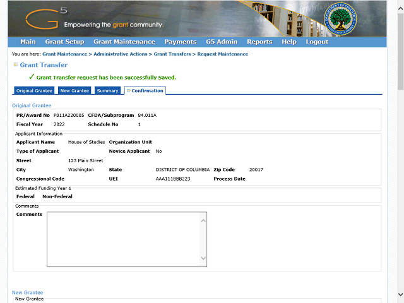Screen dimensions: 404x303
Task: Follow the Request Maintenance breadcrumb link
Action: (x=223, y=54)
